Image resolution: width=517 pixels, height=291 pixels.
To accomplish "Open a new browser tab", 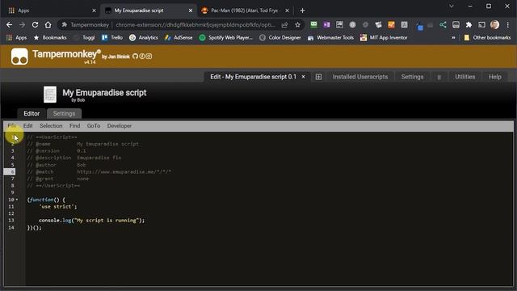I will [x=302, y=11].
